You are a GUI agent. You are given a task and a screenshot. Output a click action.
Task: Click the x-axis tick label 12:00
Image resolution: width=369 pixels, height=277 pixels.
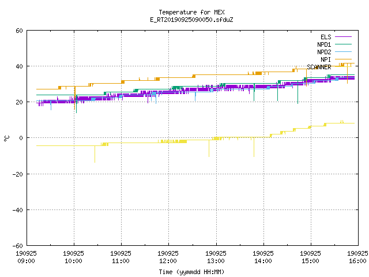(x=168, y=261)
